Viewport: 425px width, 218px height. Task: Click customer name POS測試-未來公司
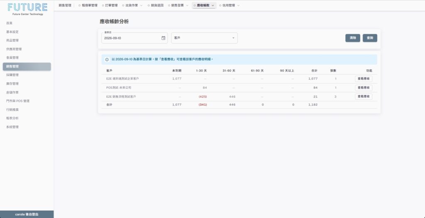coord(119,88)
